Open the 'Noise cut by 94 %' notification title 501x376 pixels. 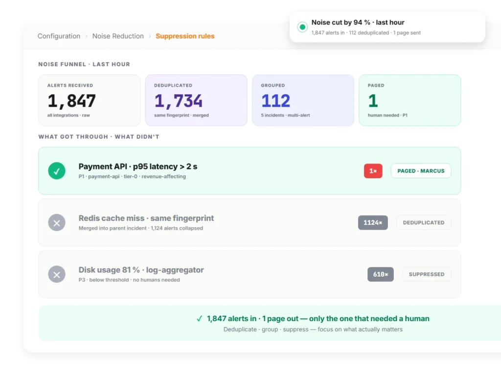358,23
